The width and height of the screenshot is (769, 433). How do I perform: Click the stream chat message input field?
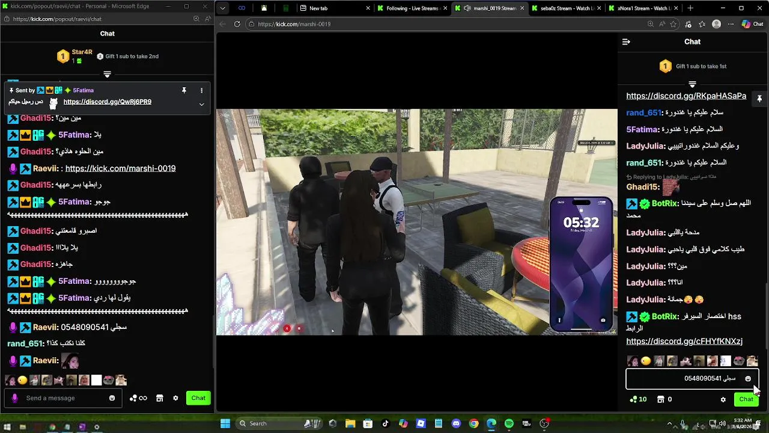[x=692, y=379]
